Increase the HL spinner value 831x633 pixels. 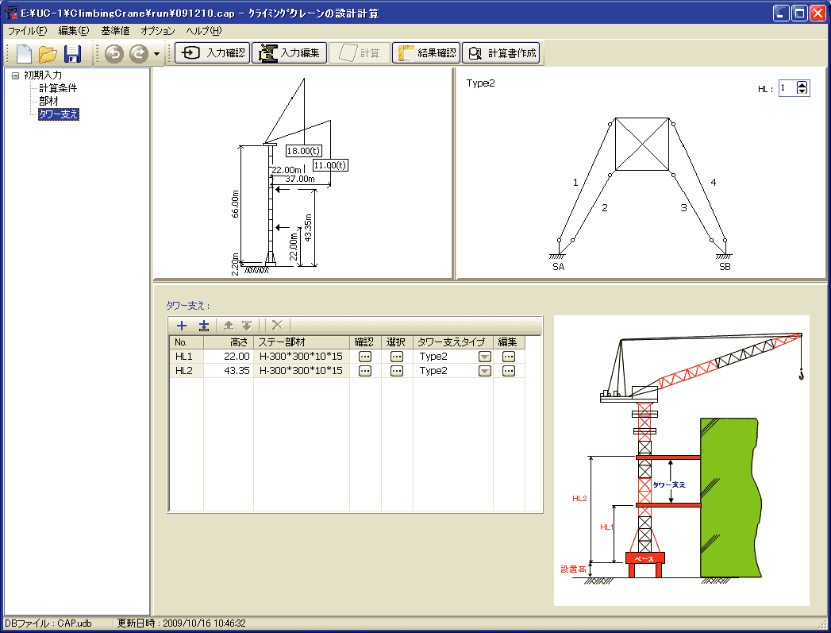tap(802, 85)
